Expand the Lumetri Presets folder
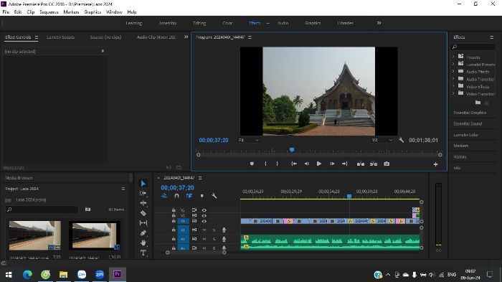The width and height of the screenshot is (502, 282). pos(453,64)
